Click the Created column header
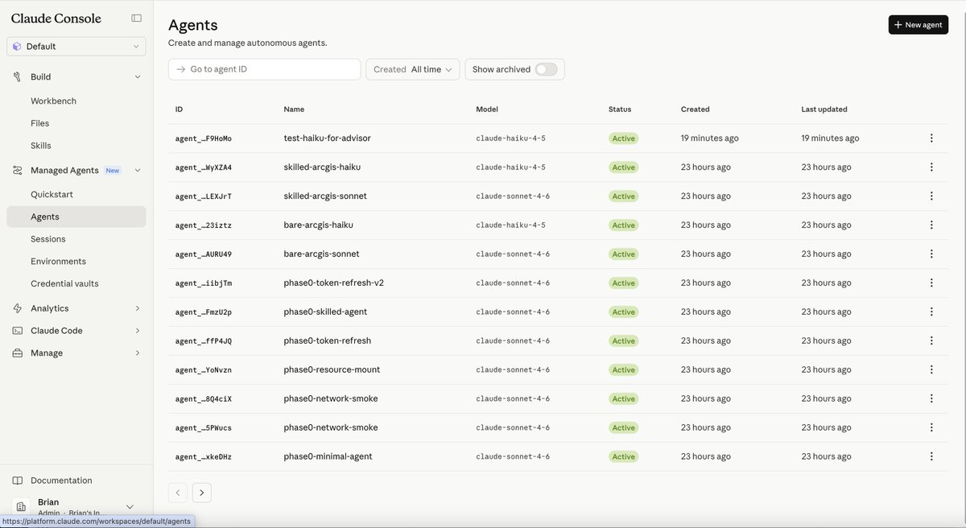 [x=696, y=109]
